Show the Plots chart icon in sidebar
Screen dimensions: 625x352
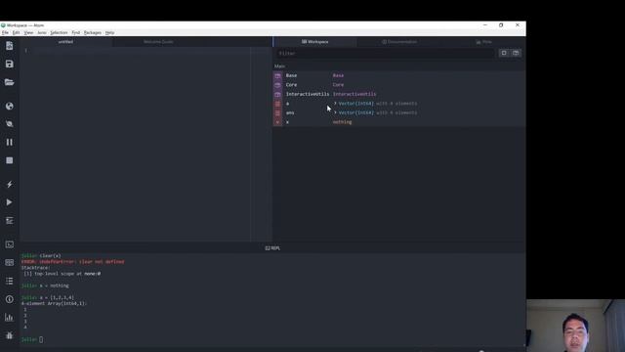(9, 318)
